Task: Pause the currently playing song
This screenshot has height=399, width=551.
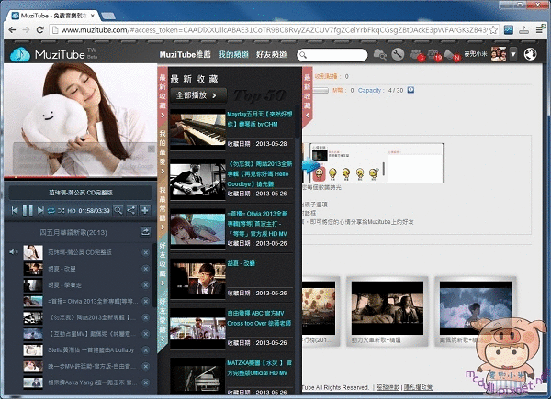Action: 28,211
